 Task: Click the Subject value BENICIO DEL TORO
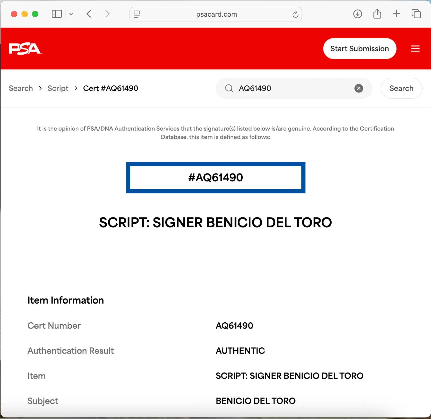(x=256, y=401)
